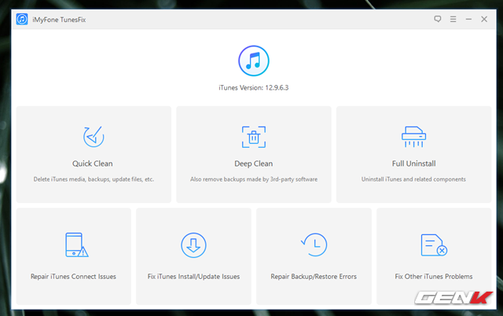Viewport: 503px width, 316px height.
Task: Minimize the TunesFix window
Action: tap(468, 19)
